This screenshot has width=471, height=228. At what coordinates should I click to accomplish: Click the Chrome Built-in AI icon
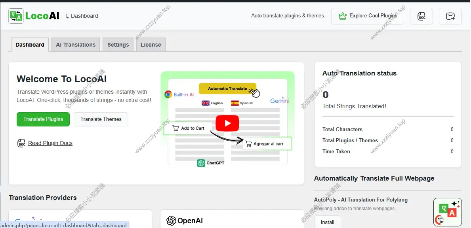[168, 94]
